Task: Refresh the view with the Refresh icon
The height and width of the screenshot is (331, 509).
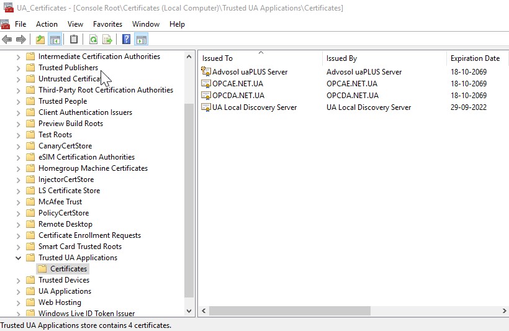Action: click(93, 40)
